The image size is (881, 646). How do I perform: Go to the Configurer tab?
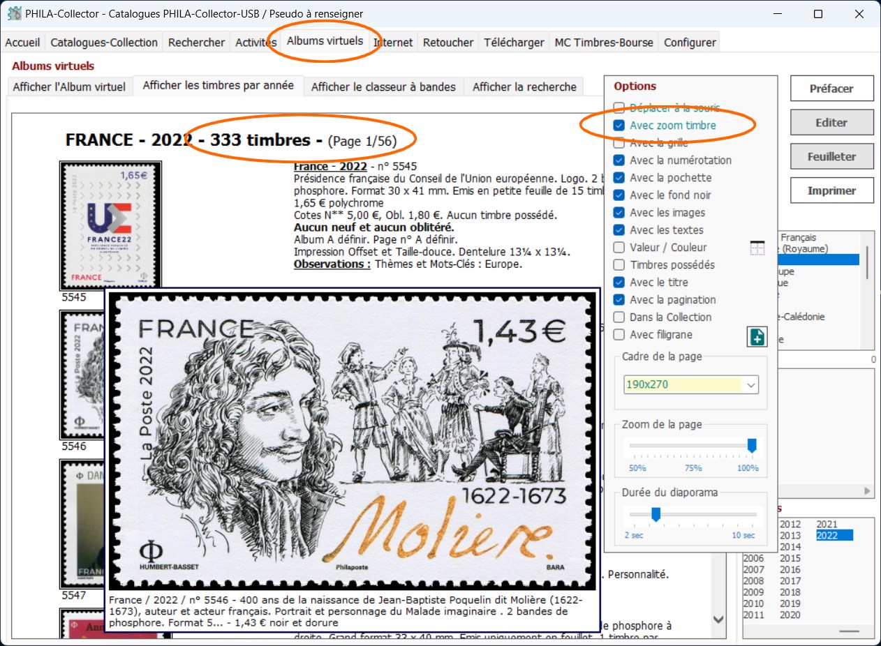pyautogui.click(x=690, y=43)
